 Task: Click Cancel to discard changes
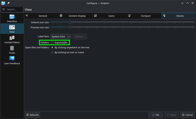coord(187,115)
